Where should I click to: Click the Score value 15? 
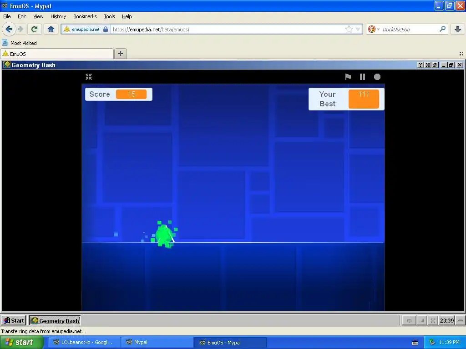(x=132, y=94)
